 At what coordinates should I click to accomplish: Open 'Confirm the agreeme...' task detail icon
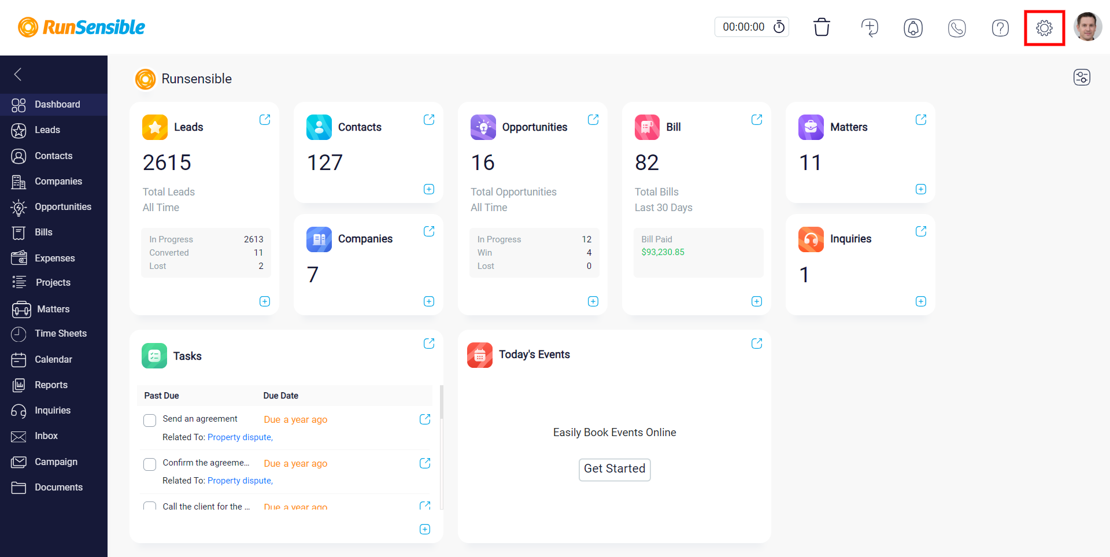click(425, 463)
